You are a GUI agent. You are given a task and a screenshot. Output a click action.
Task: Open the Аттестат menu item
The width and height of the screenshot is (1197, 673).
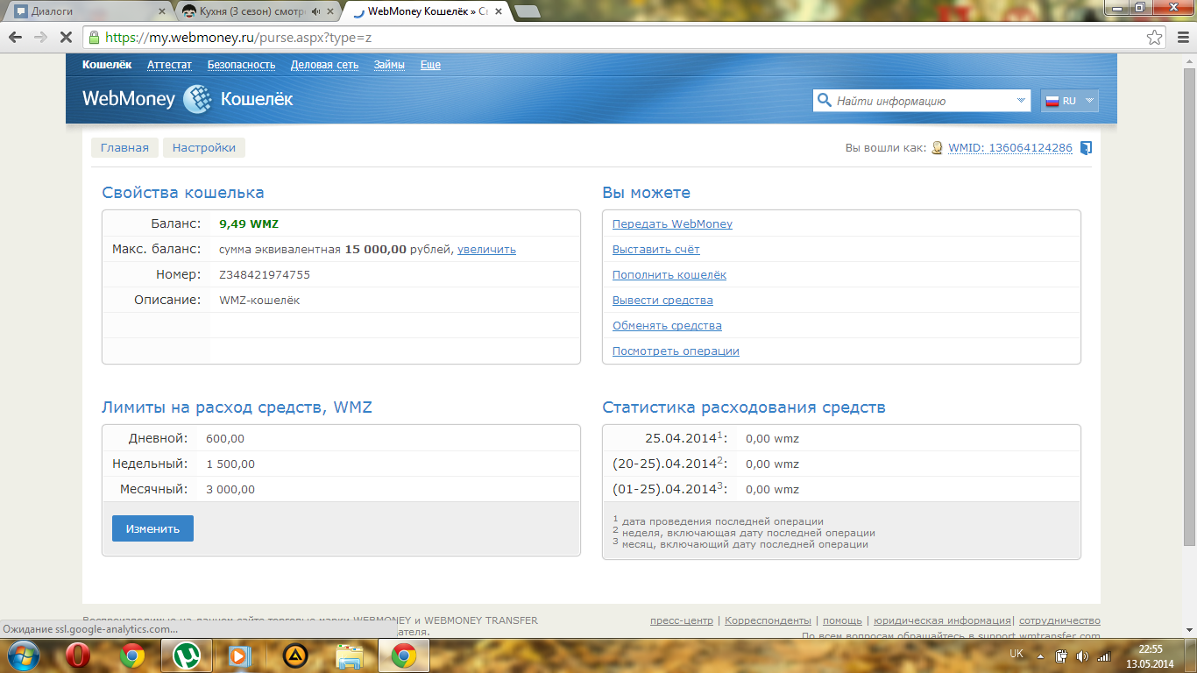(169, 65)
